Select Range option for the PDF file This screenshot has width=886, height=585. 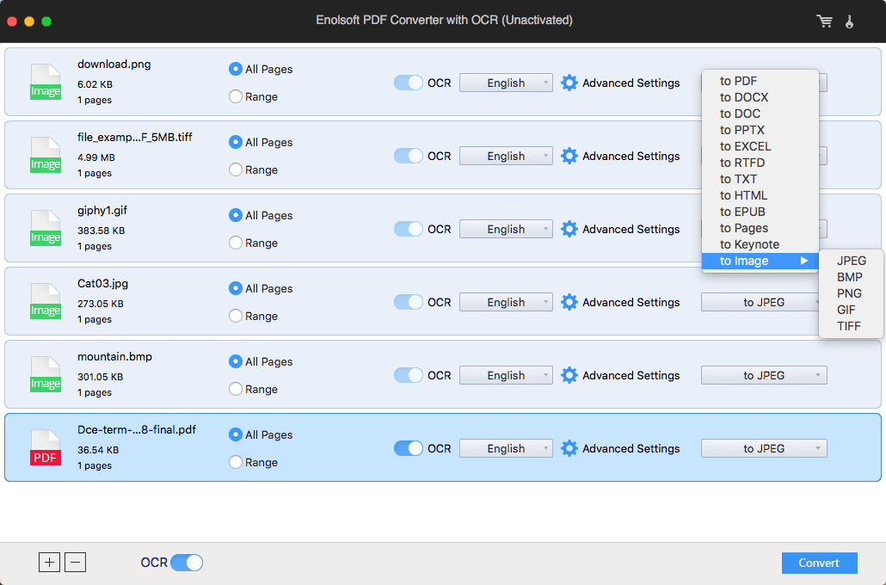click(236, 462)
